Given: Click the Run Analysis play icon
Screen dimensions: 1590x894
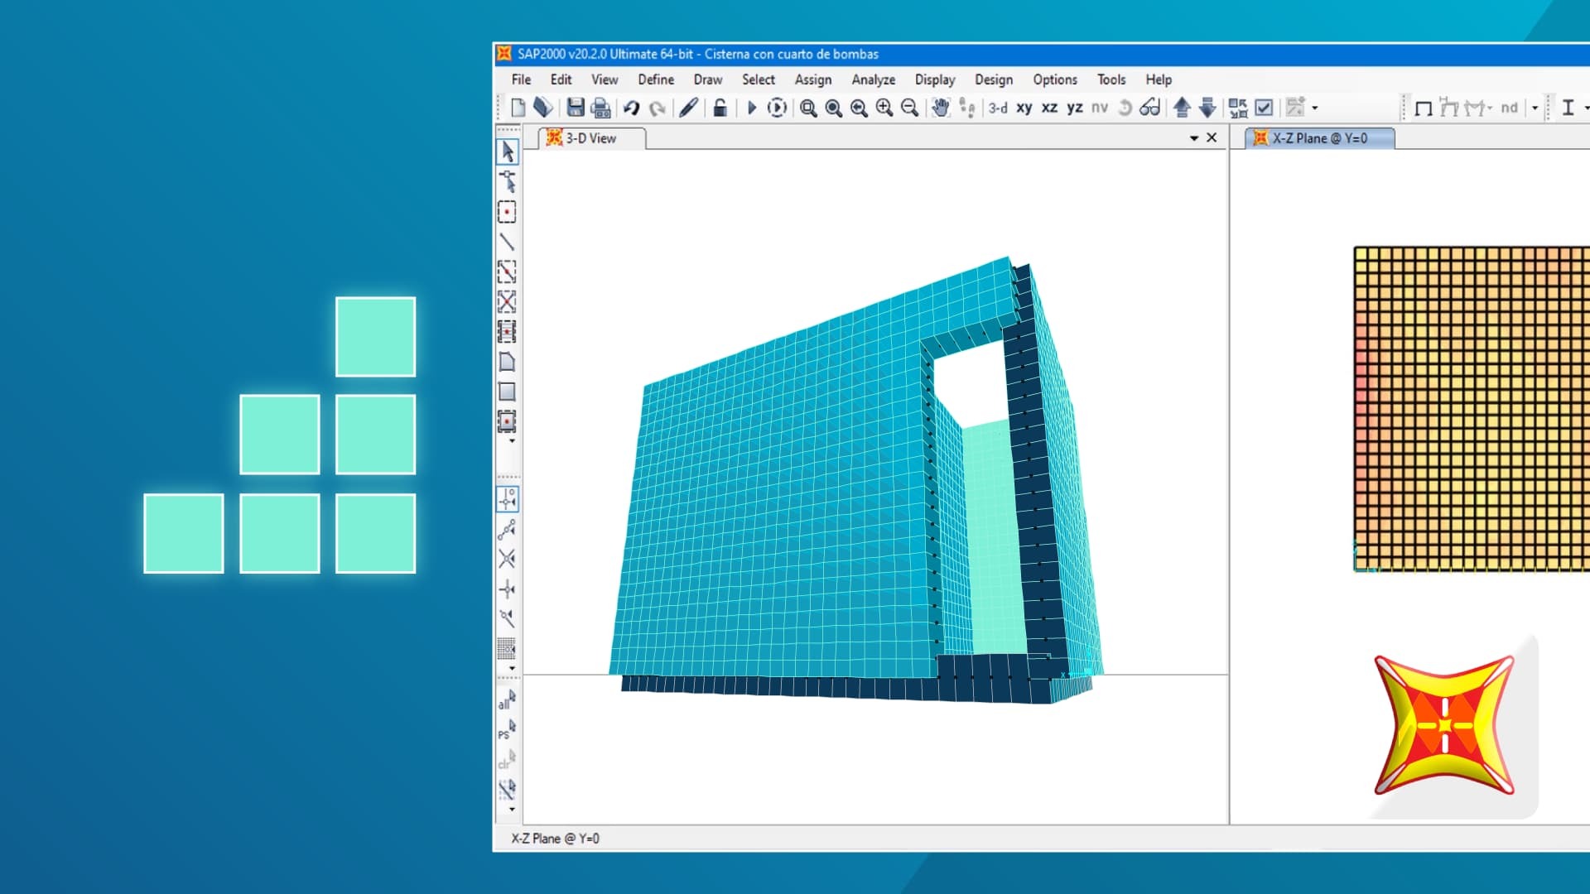Looking at the screenshot, I should pos(752,108).
